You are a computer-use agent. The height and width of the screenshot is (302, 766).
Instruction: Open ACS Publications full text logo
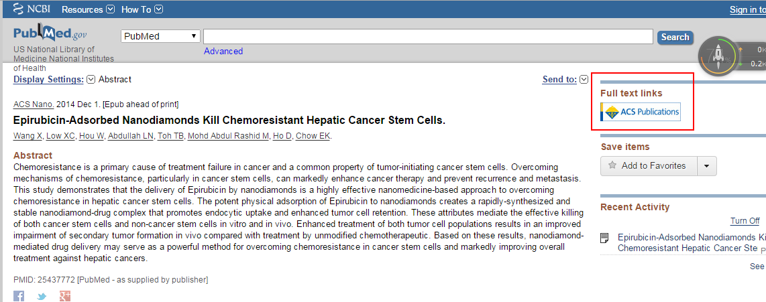[x=641, y=112]
